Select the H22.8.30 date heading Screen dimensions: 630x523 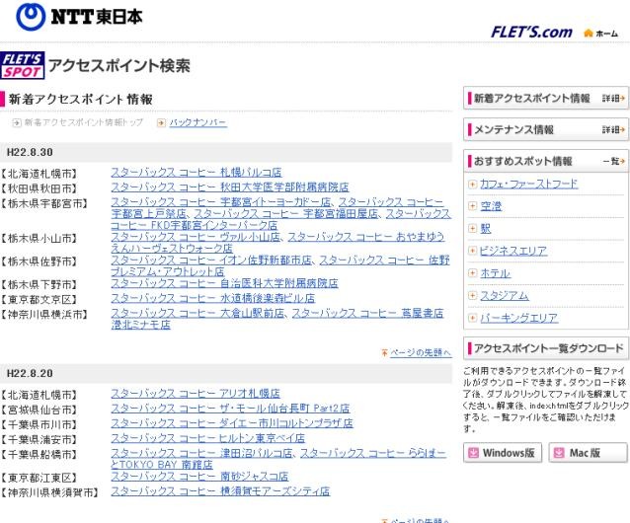[30, 153]
